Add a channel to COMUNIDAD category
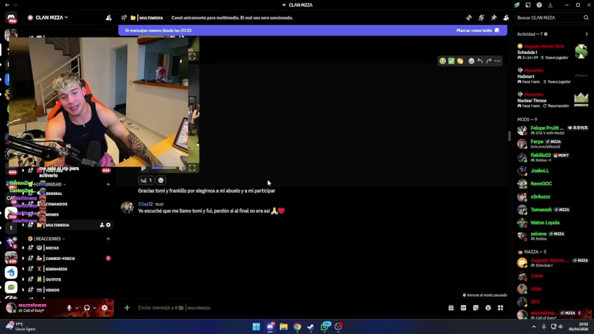The width and height of the screenshot is (594, 334). coord(108,184)
